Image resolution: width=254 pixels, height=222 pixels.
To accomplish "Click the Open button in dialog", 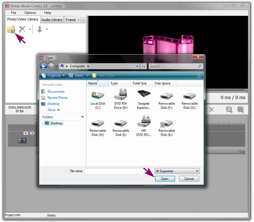I will coord(165,179).
